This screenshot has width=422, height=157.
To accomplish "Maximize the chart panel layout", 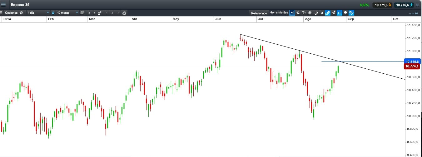I will (416, 13).
